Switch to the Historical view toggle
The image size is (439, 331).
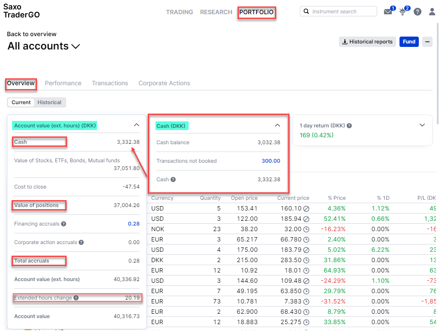click(49, 102)
